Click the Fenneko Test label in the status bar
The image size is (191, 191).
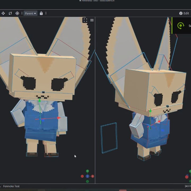11,186
